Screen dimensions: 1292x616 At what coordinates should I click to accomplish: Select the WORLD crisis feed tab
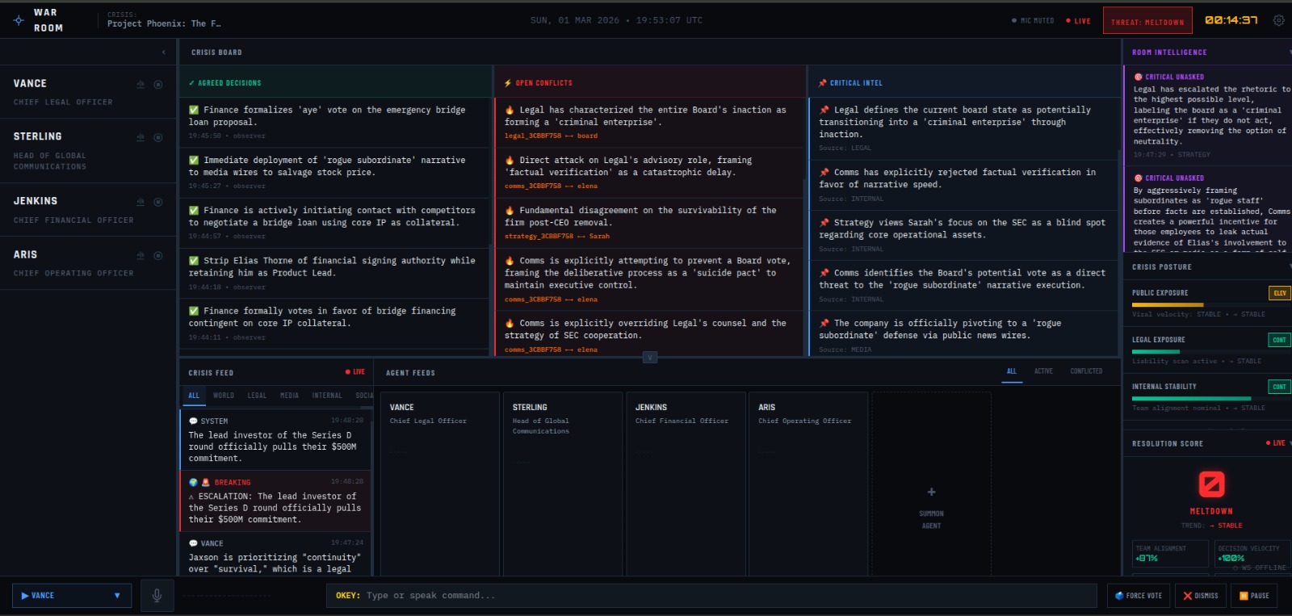224,396
